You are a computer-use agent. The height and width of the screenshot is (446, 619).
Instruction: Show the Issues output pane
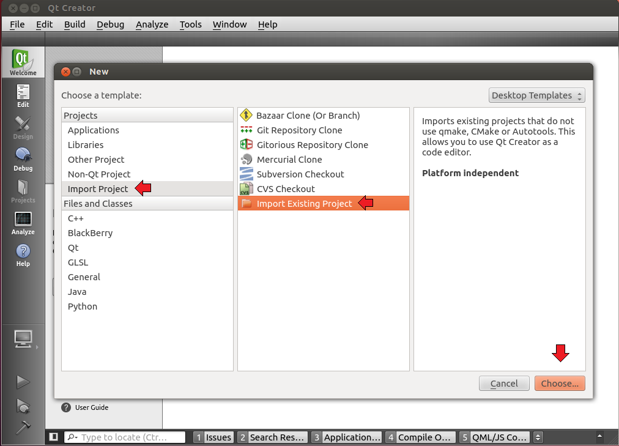213,437
